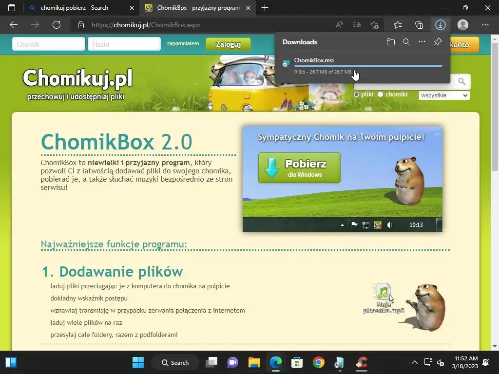The width and height of the screenshot is (499, 374).
Task: Click the address bar URL
Action: pyautogui.click(x=146, y=25)
